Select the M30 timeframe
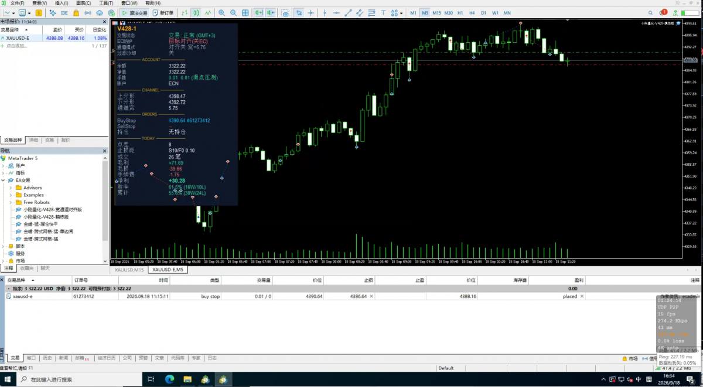703x387 pixels. [x=448, y=12]
